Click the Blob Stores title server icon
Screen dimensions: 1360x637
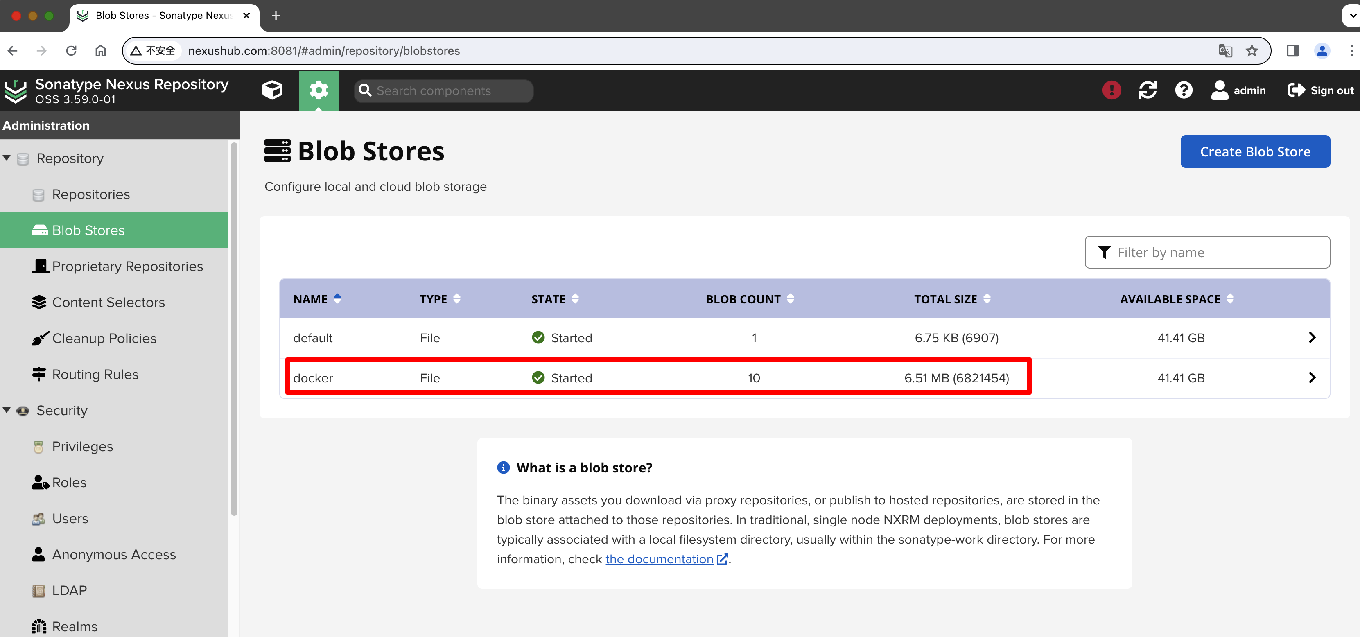[x=277, y=151]
